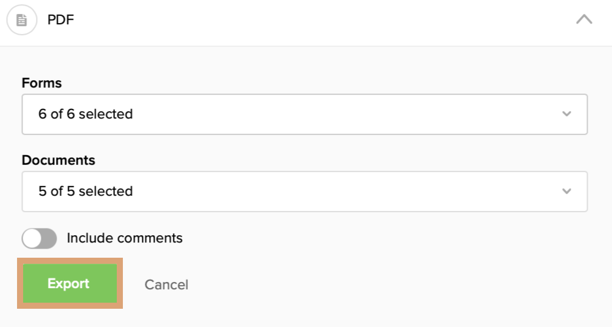Collapse the PDF section with the chevron

pos(583,19)
